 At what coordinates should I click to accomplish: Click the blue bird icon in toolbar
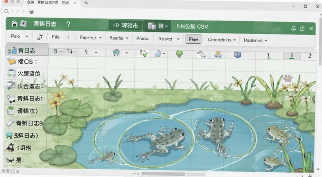pyautogui.click(x=158, y=54)
